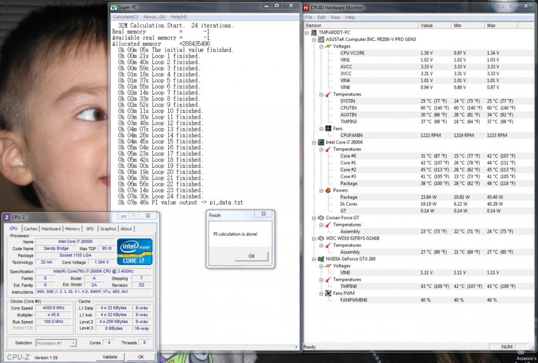The image size is (538, 363).
Task: Click the Voltages icon under NVIDIA GeForce GTX 260
Action: [x=328, y=266]
